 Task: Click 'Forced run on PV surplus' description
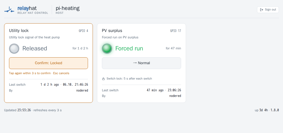[120, 37]
